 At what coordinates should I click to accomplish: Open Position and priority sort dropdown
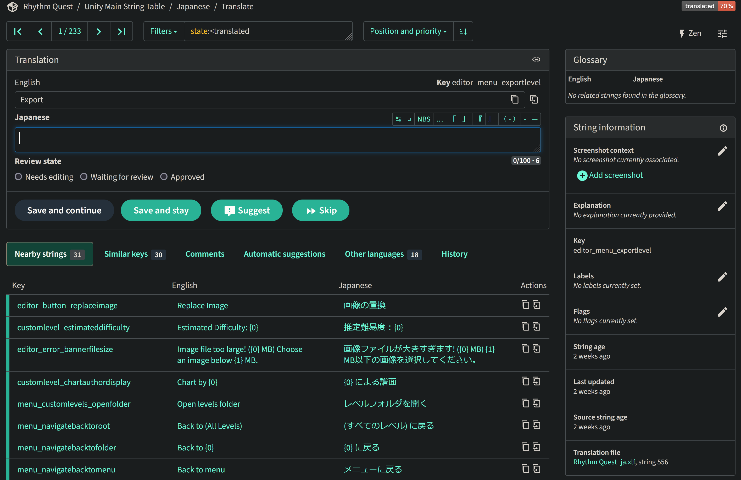[408, 31]
